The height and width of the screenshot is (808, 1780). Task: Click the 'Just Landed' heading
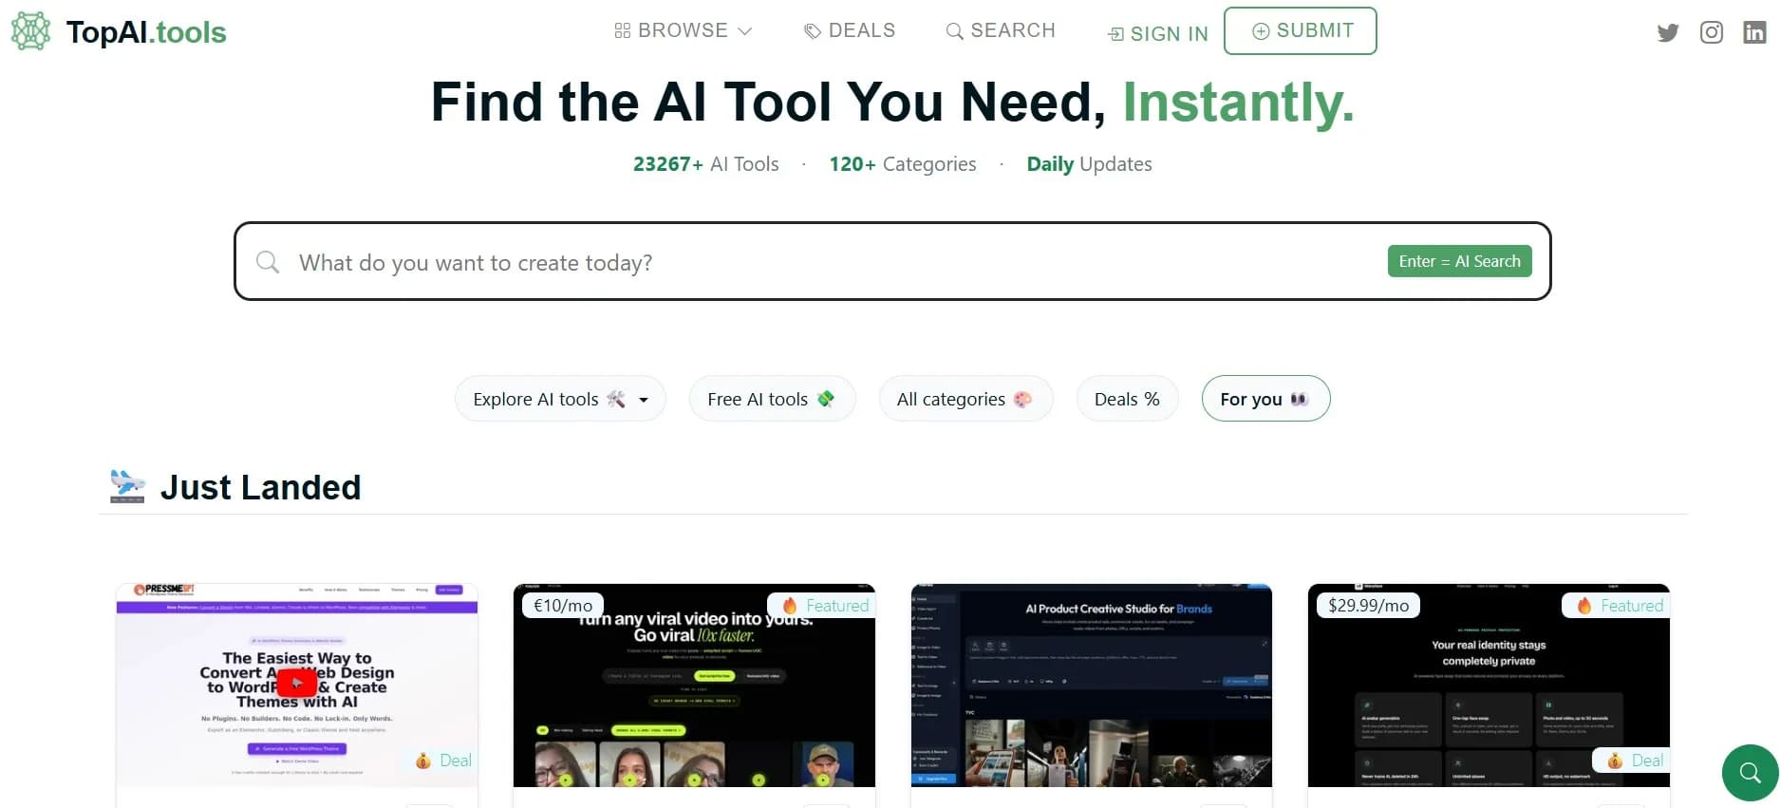(x=260, y=487)
